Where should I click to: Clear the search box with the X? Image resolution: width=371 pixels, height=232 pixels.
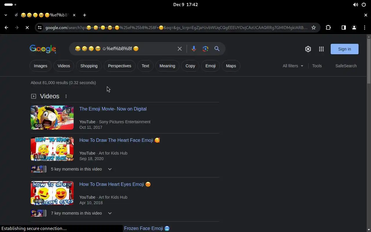[x=180, y=49]
